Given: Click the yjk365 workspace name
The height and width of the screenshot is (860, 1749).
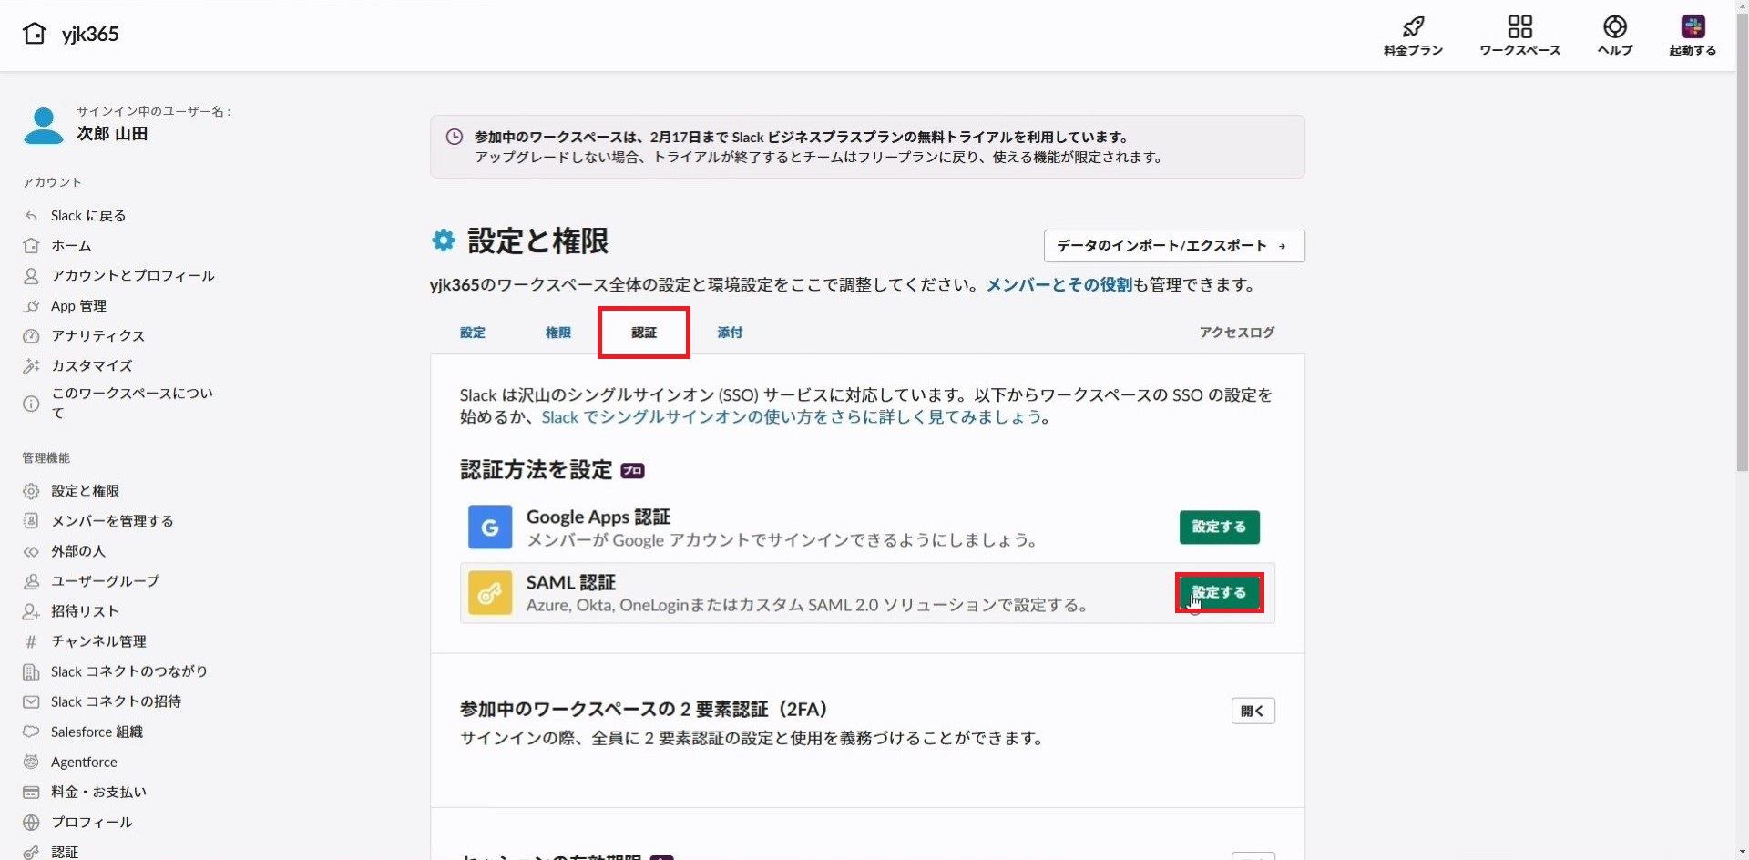Looking at the screenshot, I should [90, 34].
